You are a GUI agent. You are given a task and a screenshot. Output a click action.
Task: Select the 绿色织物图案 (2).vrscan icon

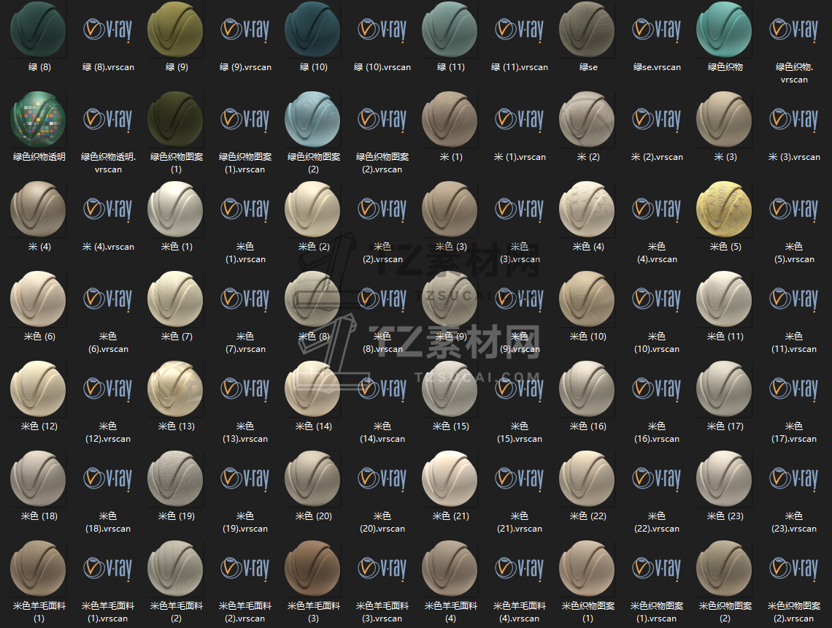point(382,119)
